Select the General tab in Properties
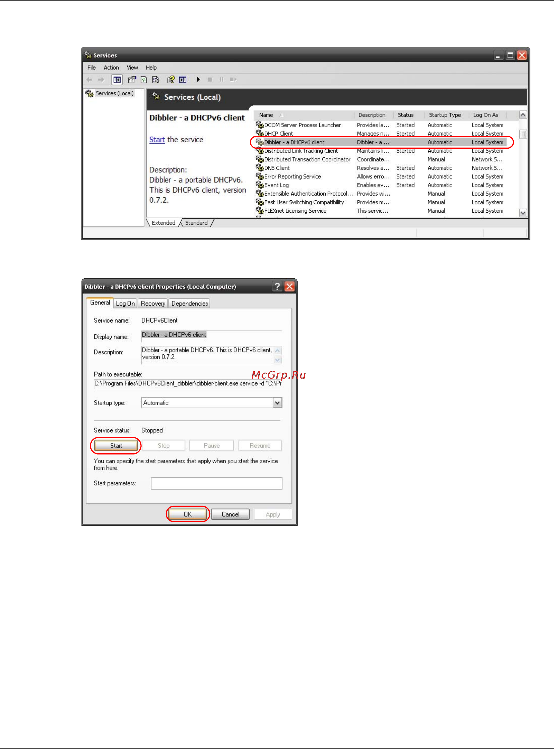The width and height of the screenshot is (554, 749). 100,302
